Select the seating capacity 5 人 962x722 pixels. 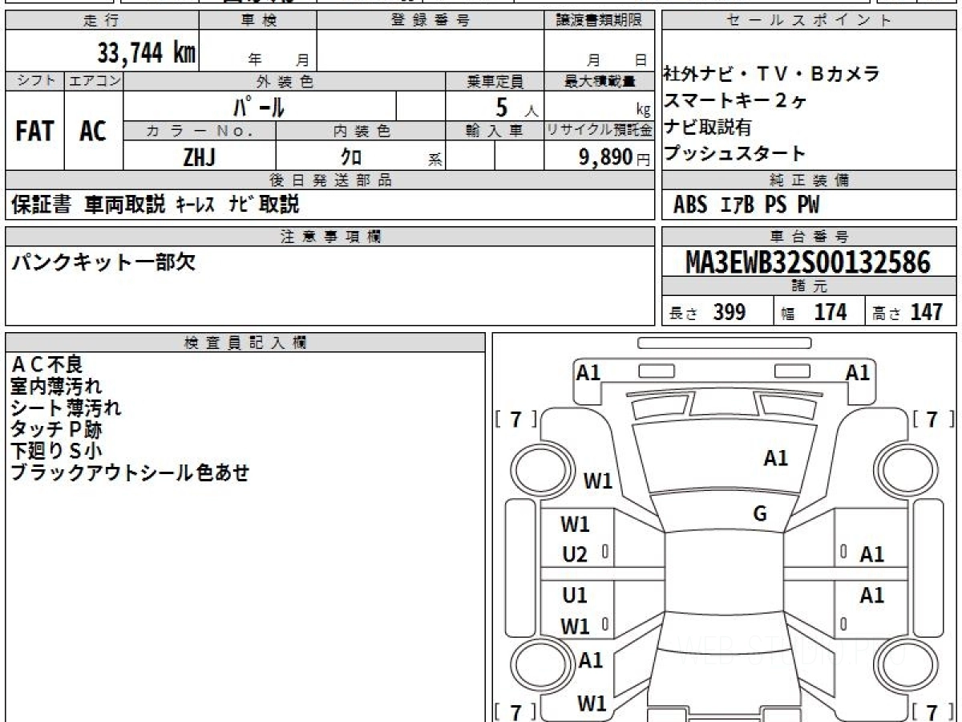tap(517, 107)
